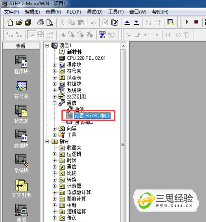Screen dimensions: 206x222
Task: Expand 向导 tree node
Action: 54,129
